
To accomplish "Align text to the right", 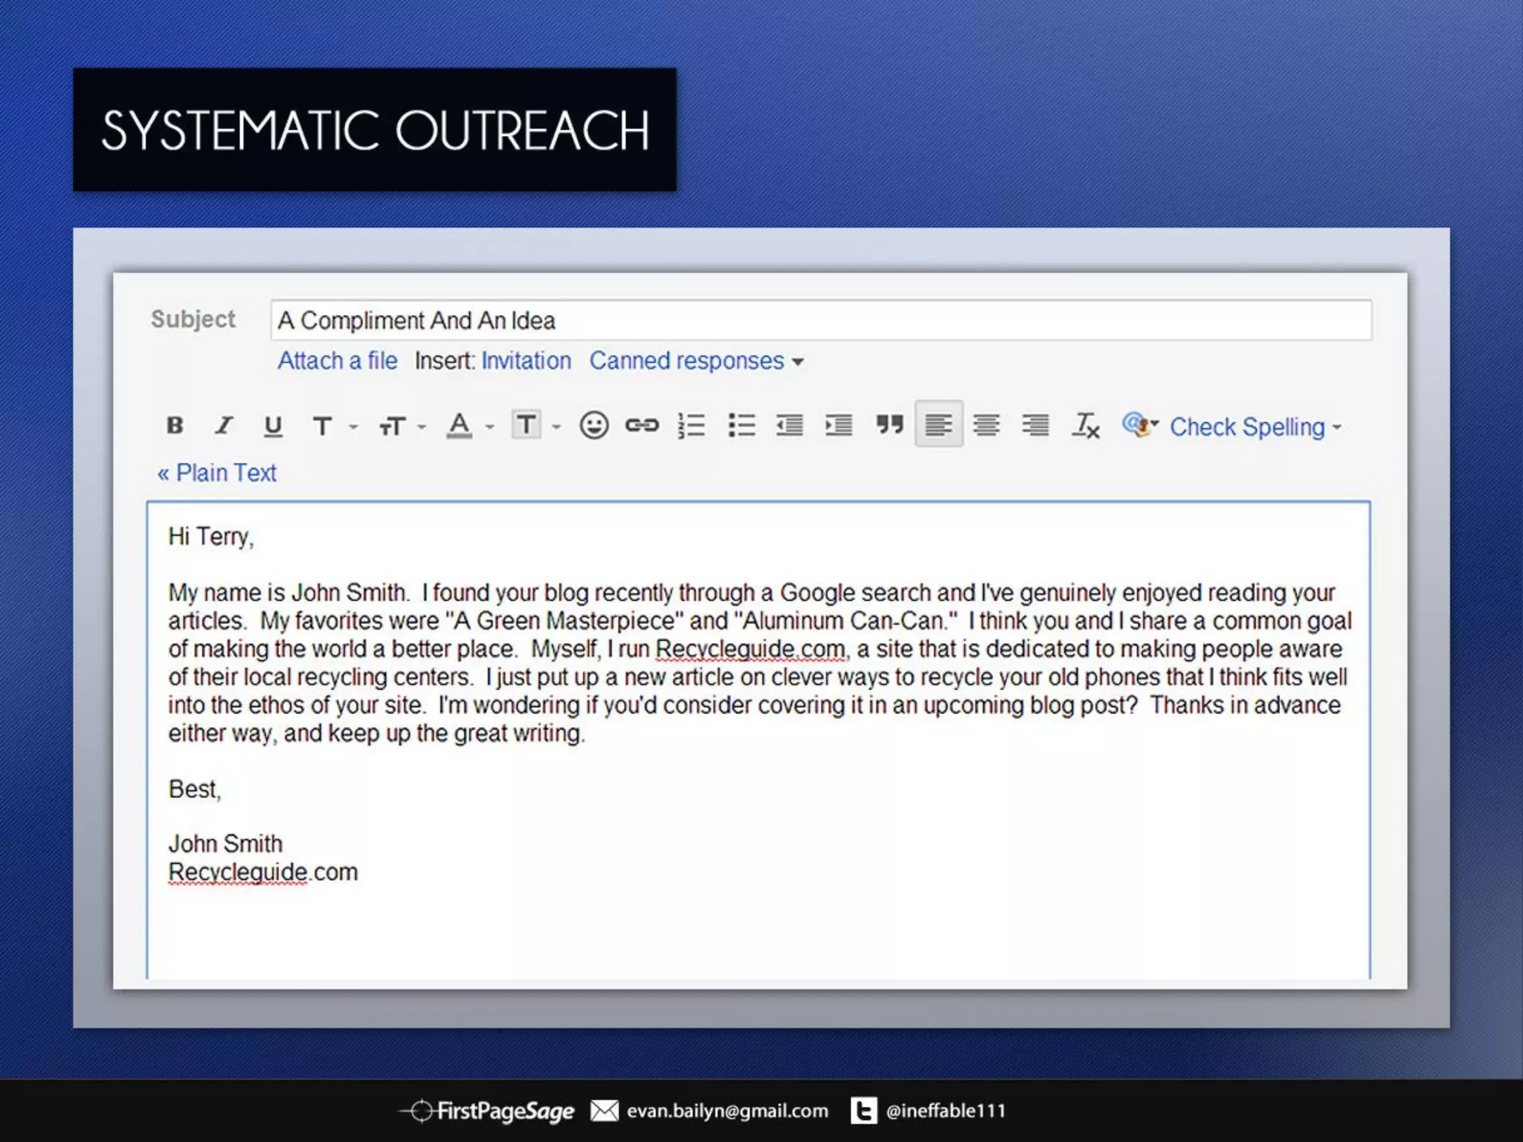I will click(x=1035, y=425).
